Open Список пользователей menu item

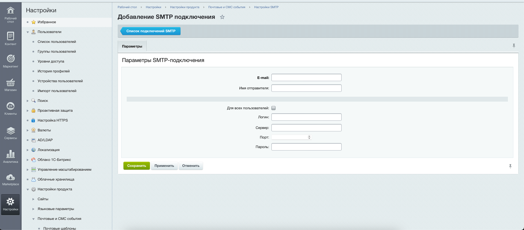point(57,42)
